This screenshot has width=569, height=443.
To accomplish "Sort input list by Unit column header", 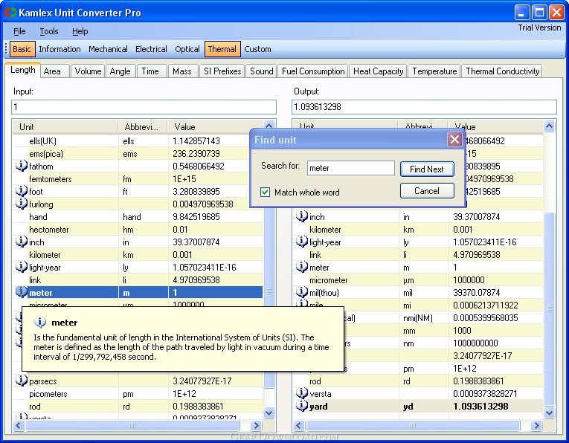I will click(65, 127).
